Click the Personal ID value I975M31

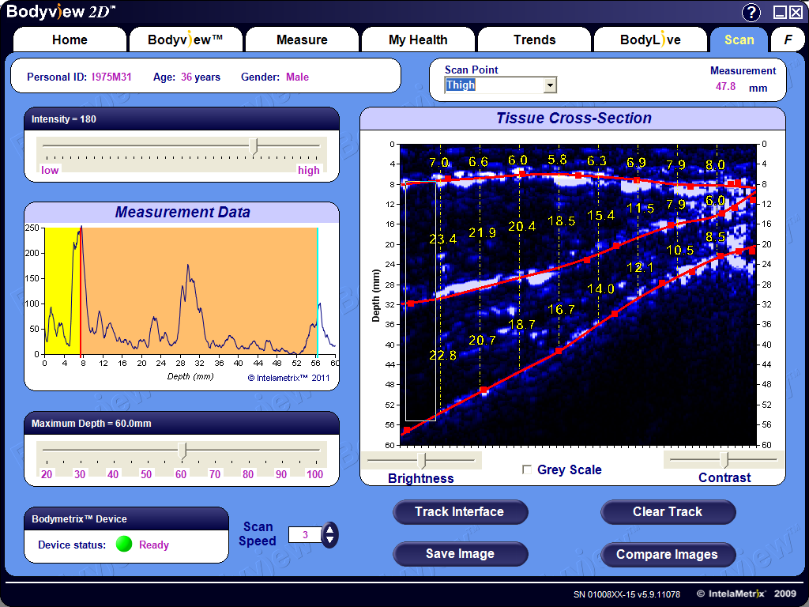coord(111,77)
